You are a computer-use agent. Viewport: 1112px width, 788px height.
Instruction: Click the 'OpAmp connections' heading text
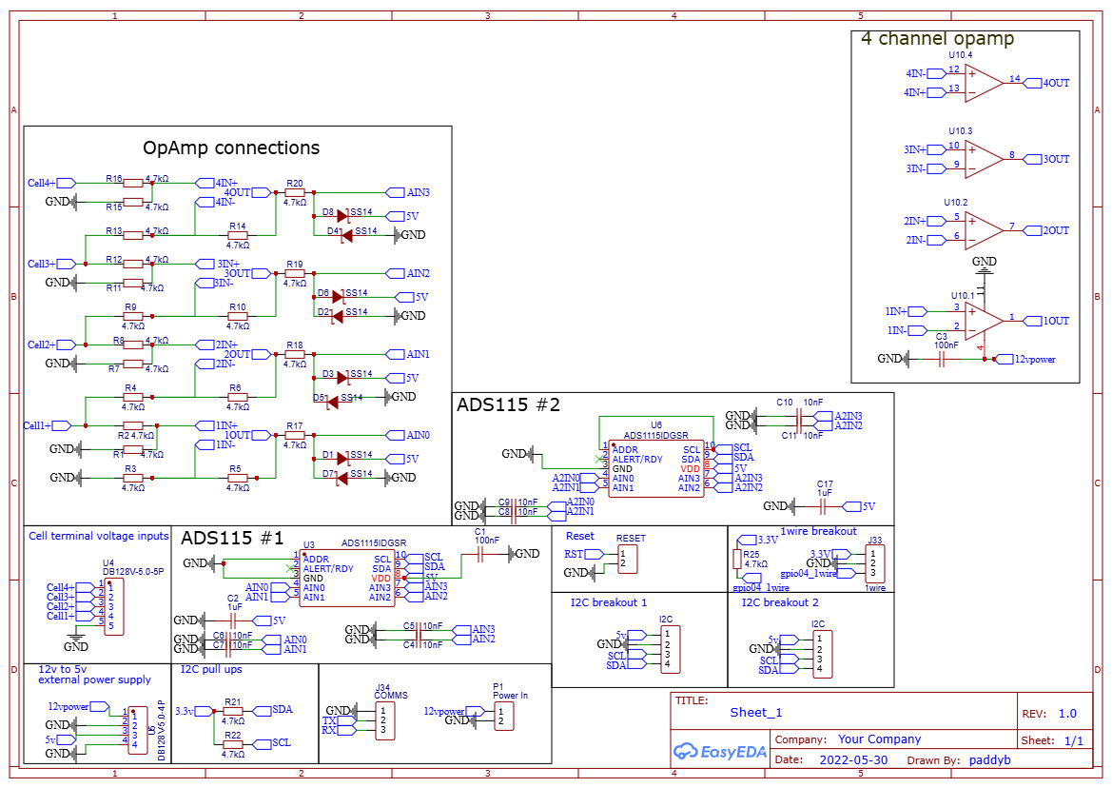click(231, 148)
